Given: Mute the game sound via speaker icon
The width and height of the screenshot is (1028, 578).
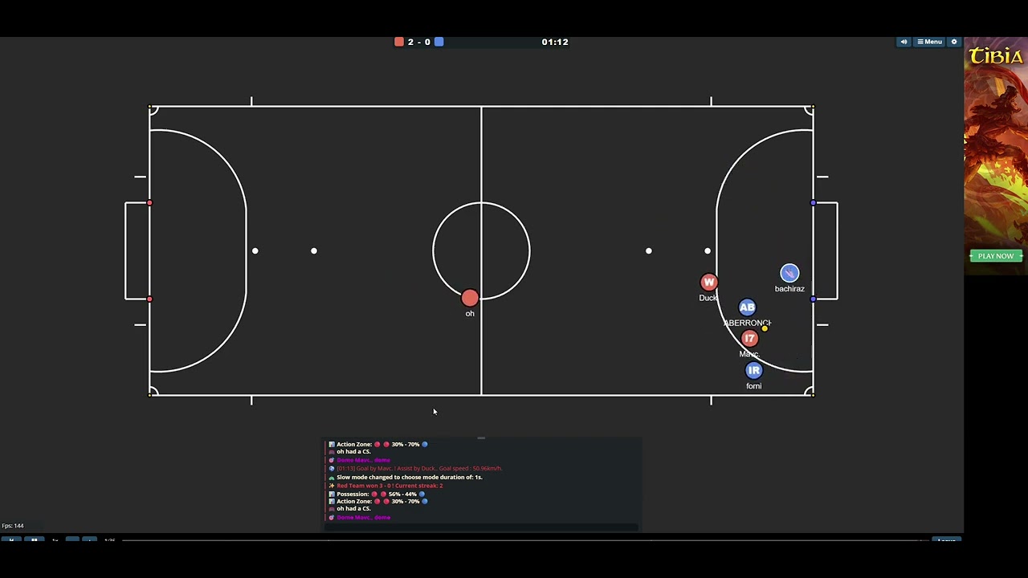Looking at the screenshot, I should coord(904,42).
